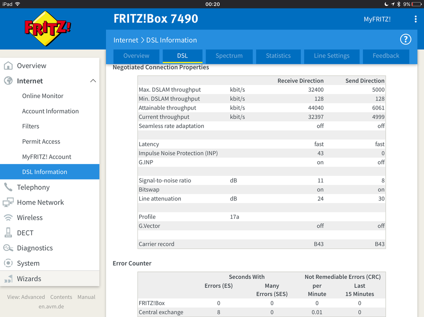This screenshot has width=424, height=317.
Task: Click the DECT handset icon
Action: [8, 232]
